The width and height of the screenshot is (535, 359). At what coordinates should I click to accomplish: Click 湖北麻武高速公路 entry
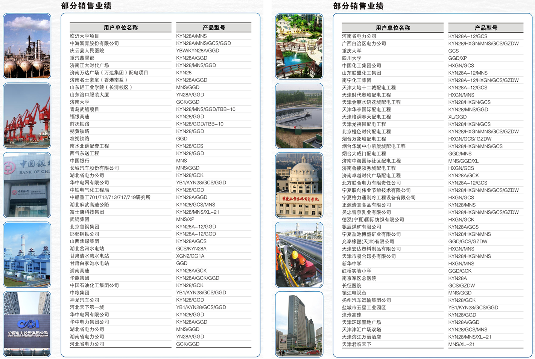pyautogui.click(x=90, y=205)
